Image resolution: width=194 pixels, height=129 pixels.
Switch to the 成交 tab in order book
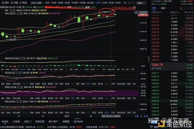tap(165, 9)
